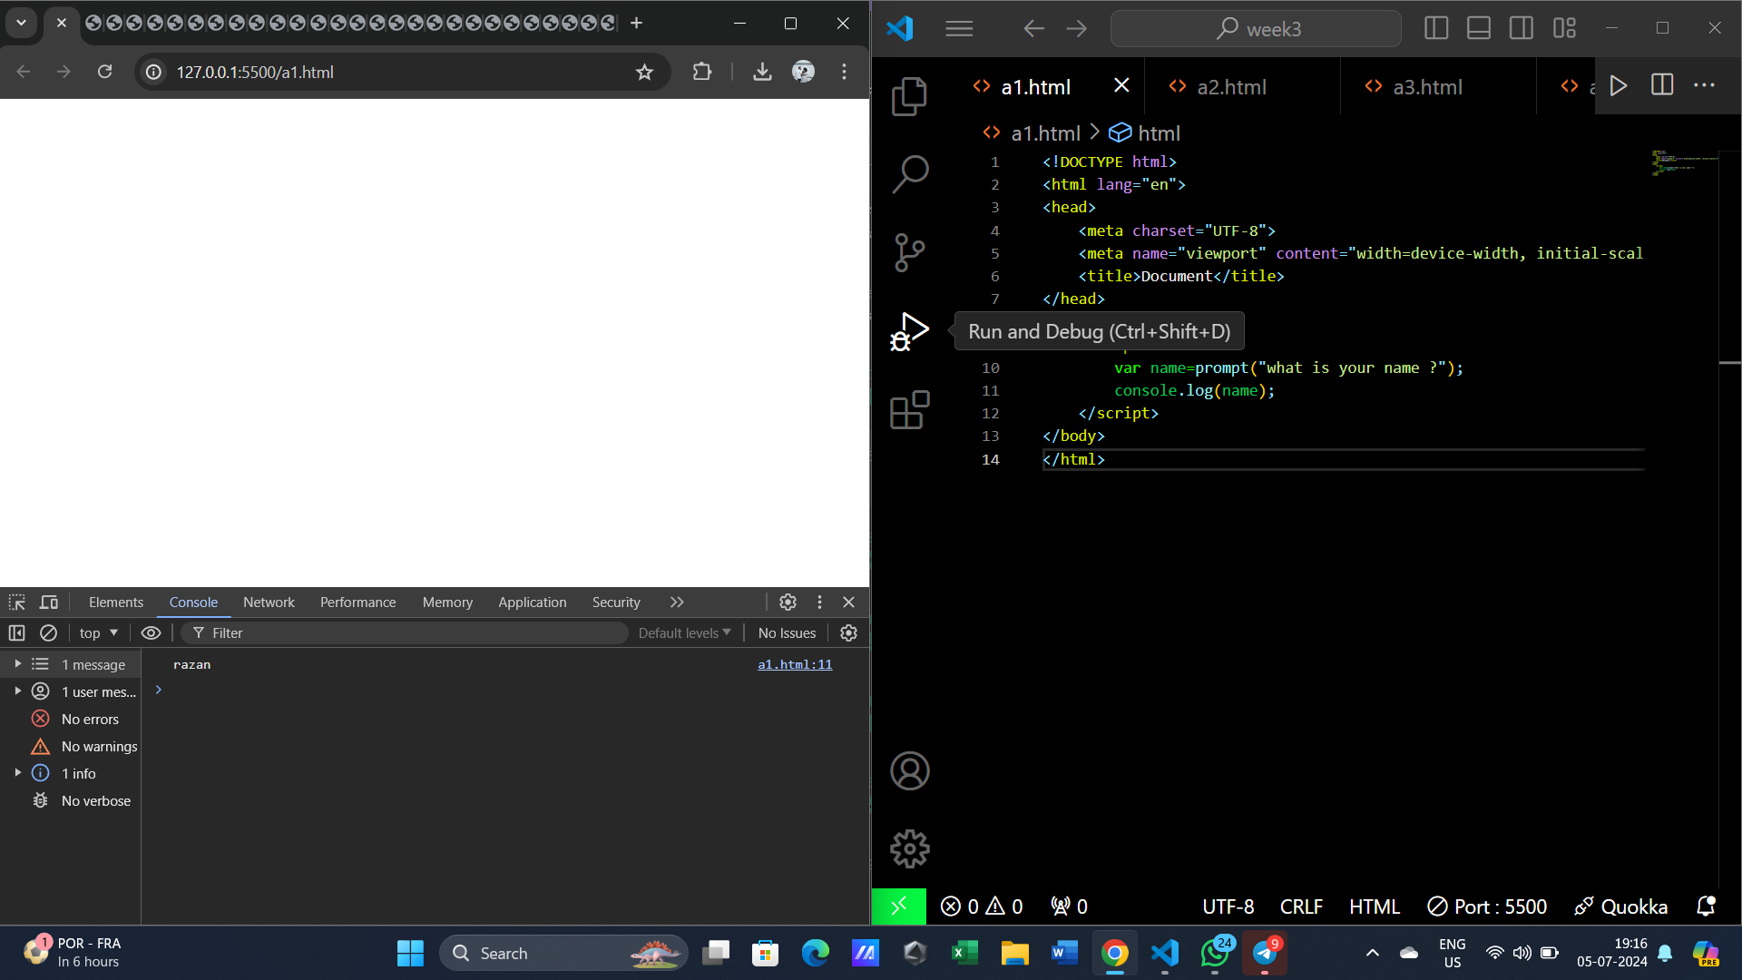Open the Default levels dropdown
Image resolution: width=1742 pixels, height=980 pixels.
(x=684, y=633)
